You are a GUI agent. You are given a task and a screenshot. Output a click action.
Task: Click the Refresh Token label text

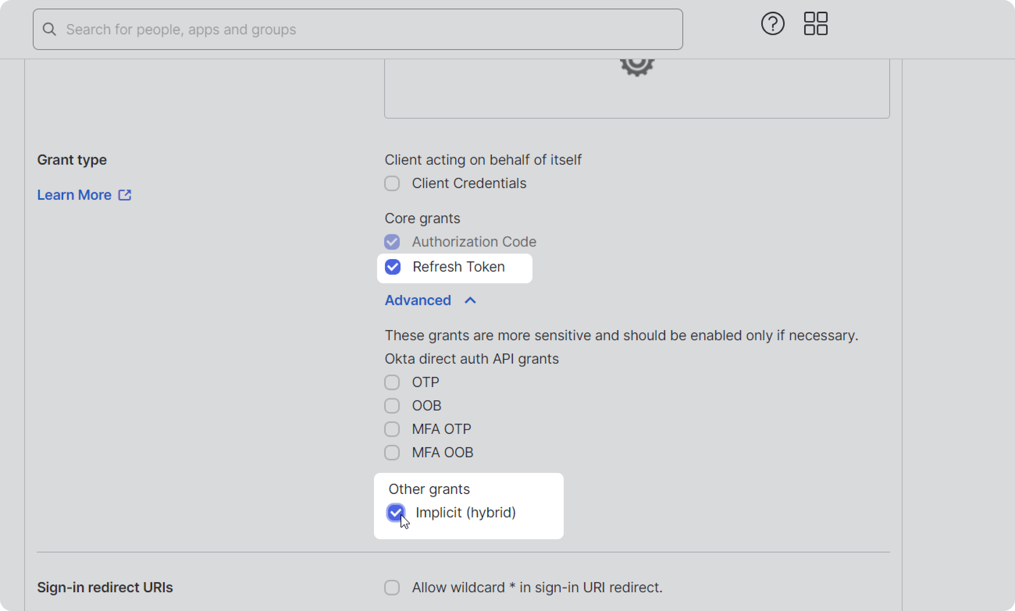(x=458, y=267)
